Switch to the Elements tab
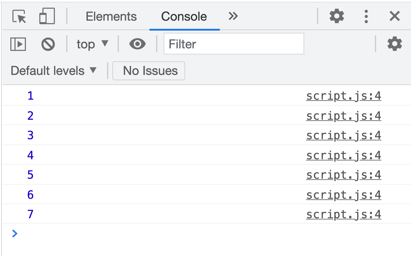 coord(111,16)
